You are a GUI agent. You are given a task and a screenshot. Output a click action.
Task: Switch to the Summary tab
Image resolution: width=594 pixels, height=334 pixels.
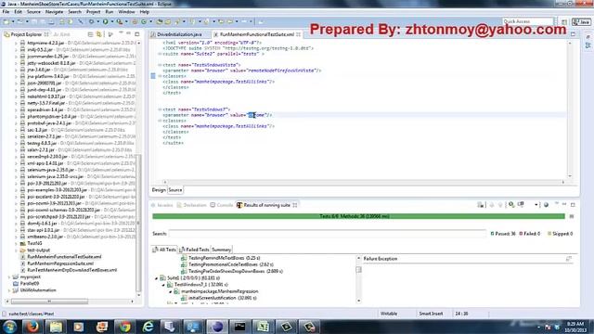point(221,250)
